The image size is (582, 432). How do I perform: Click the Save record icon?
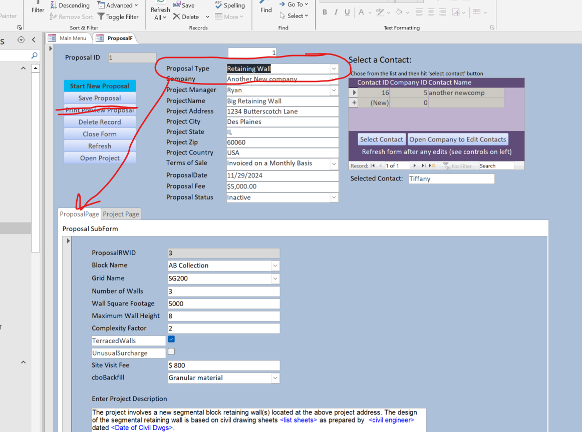tap(177, 5)
